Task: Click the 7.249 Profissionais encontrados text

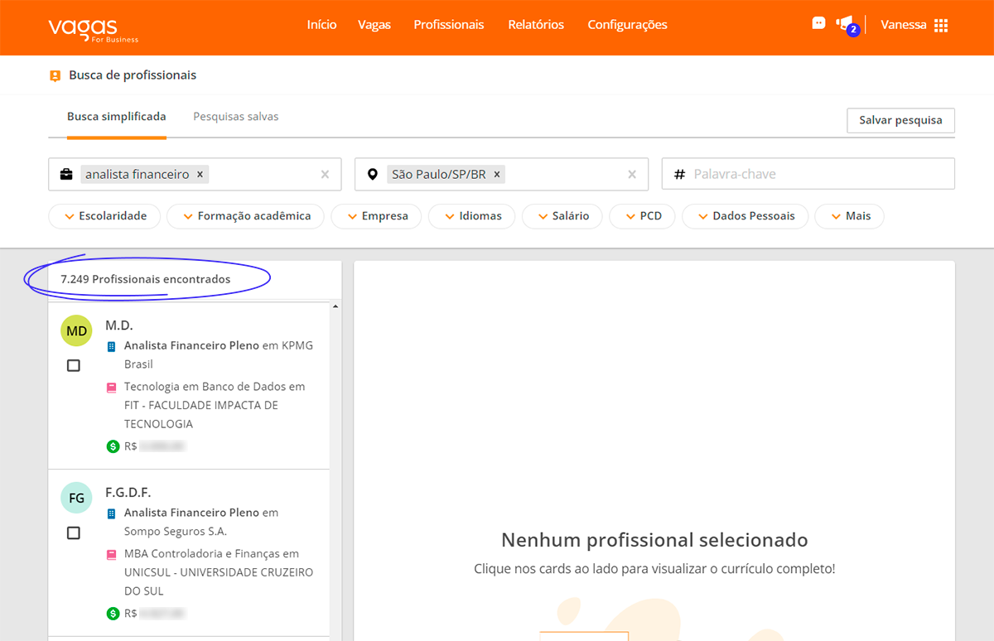Action: 146,279
